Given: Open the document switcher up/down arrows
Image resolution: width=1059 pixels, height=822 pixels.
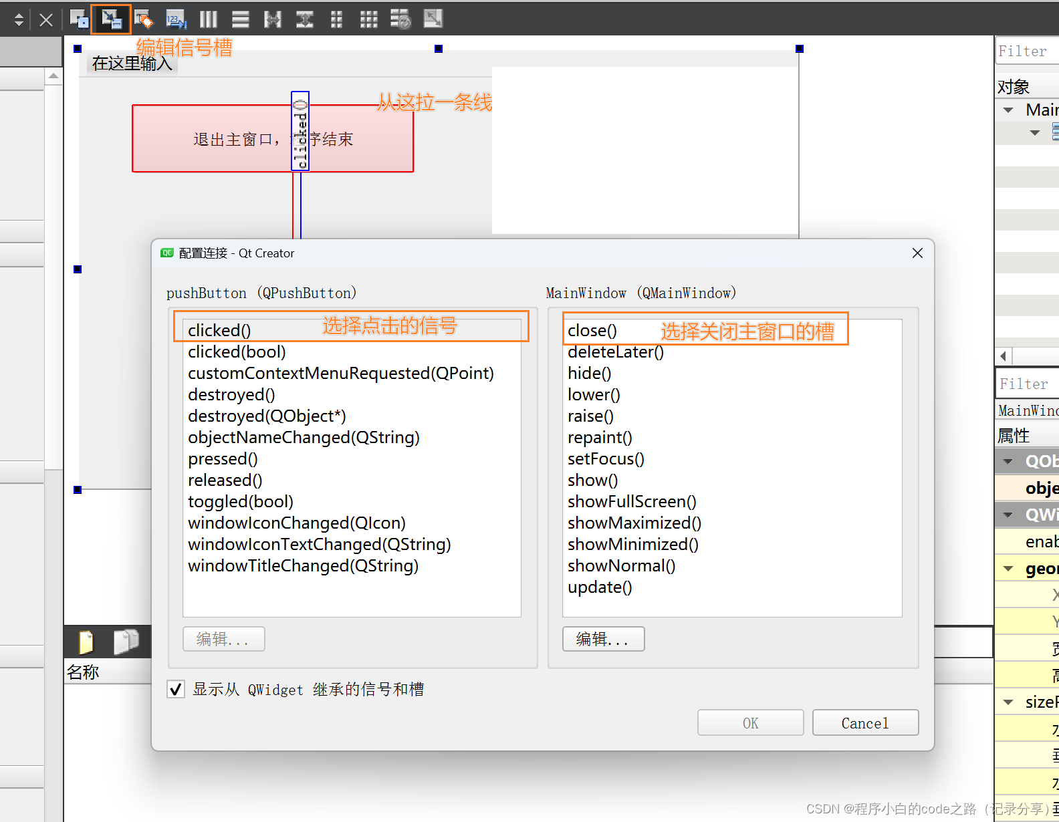Looking at the screenshot, I should [19, 20].
